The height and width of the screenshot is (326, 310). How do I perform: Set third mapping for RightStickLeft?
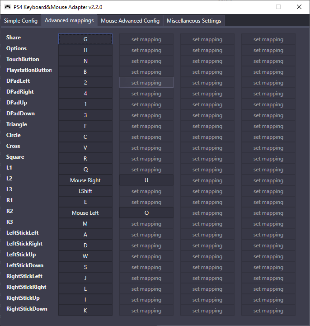coord(207,278)
